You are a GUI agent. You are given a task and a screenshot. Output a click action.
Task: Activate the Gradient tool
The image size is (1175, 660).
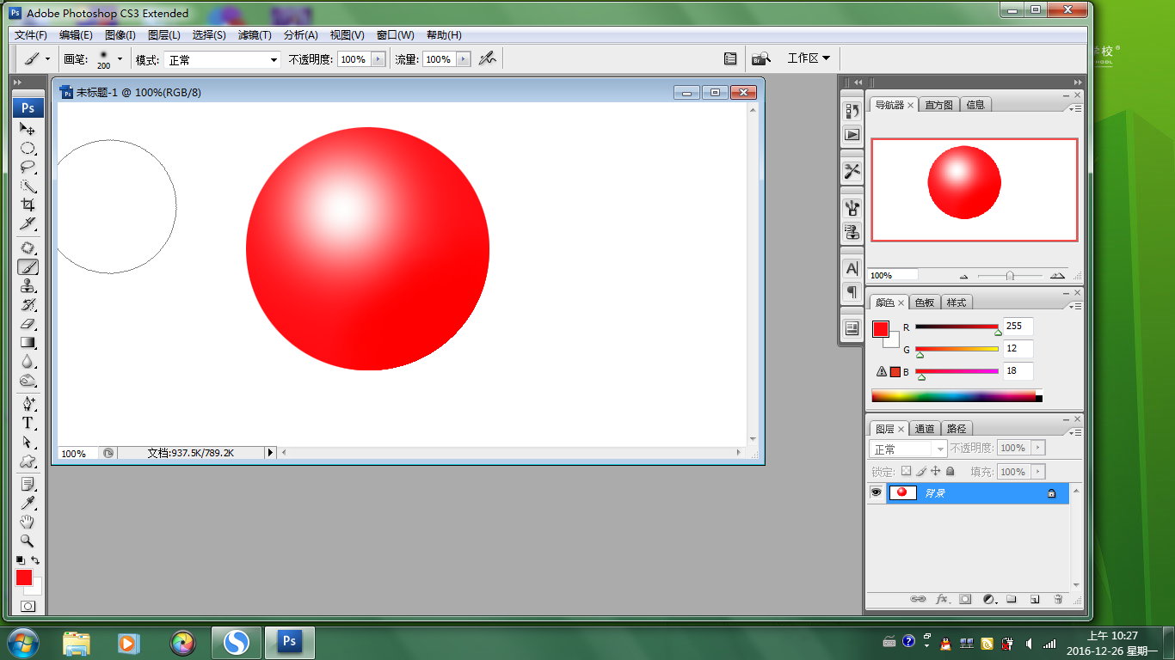tap(28, 343)
